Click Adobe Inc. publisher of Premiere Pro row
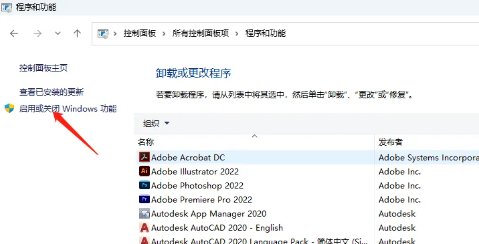479x244 pixels. 399,200
